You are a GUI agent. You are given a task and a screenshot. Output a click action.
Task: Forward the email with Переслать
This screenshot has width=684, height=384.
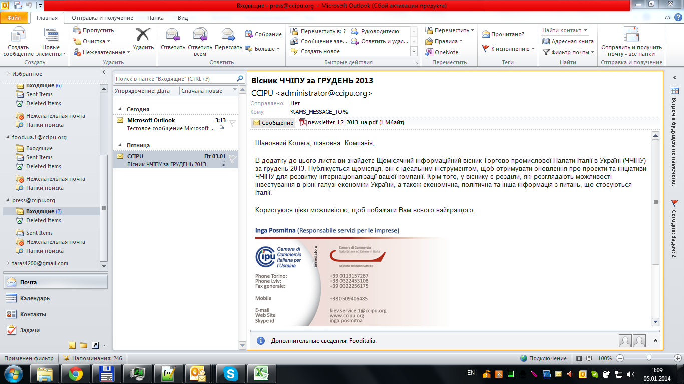click(228, 40)
